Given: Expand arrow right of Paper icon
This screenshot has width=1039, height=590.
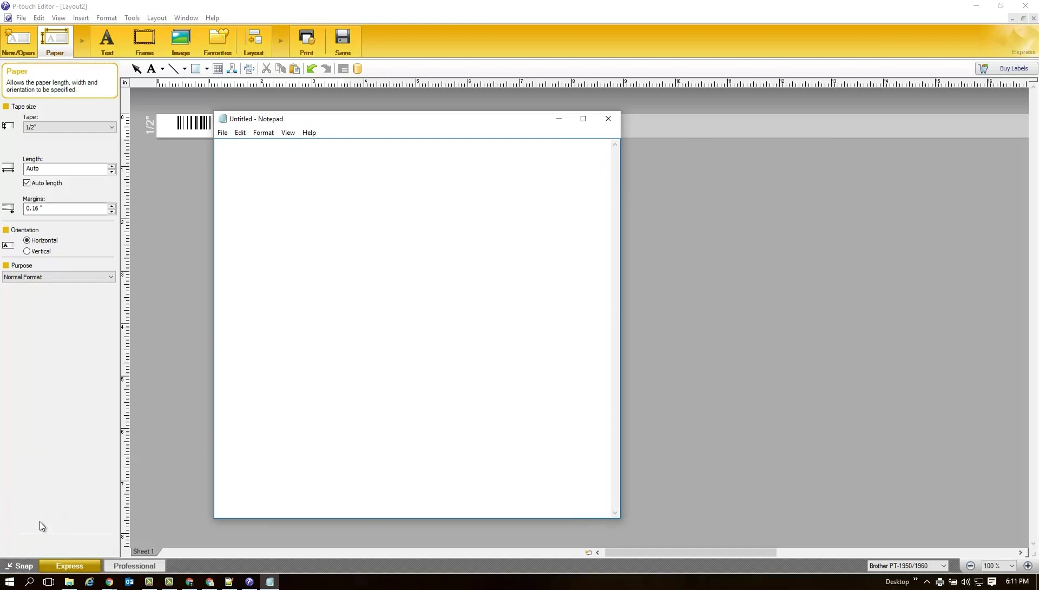Looking at the screenshot, I should (82, 41).
